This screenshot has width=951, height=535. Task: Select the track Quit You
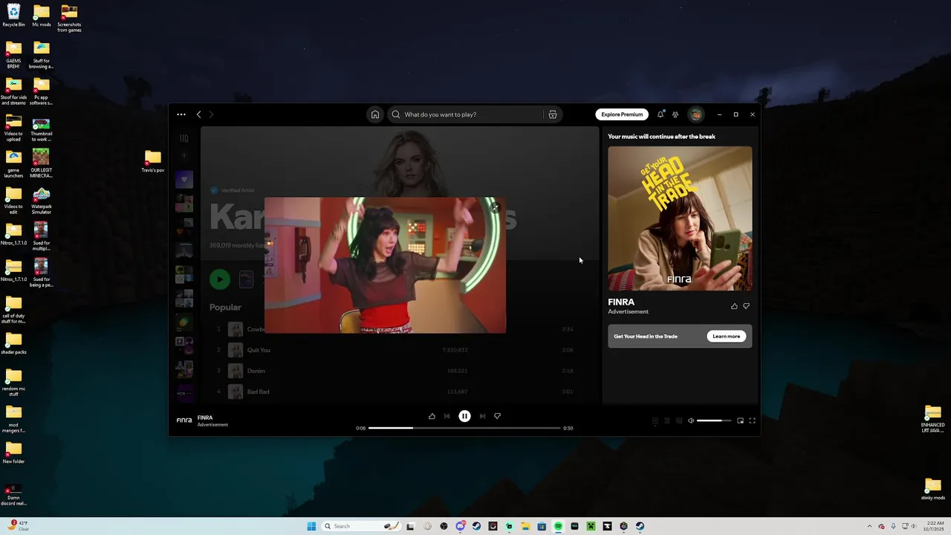259,350
